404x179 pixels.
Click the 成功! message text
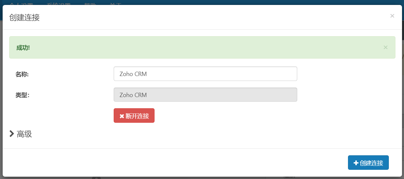pos(23,47)
